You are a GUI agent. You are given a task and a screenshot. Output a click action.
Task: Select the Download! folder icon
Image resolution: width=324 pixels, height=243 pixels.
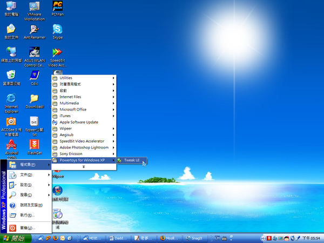pos(35,101)
